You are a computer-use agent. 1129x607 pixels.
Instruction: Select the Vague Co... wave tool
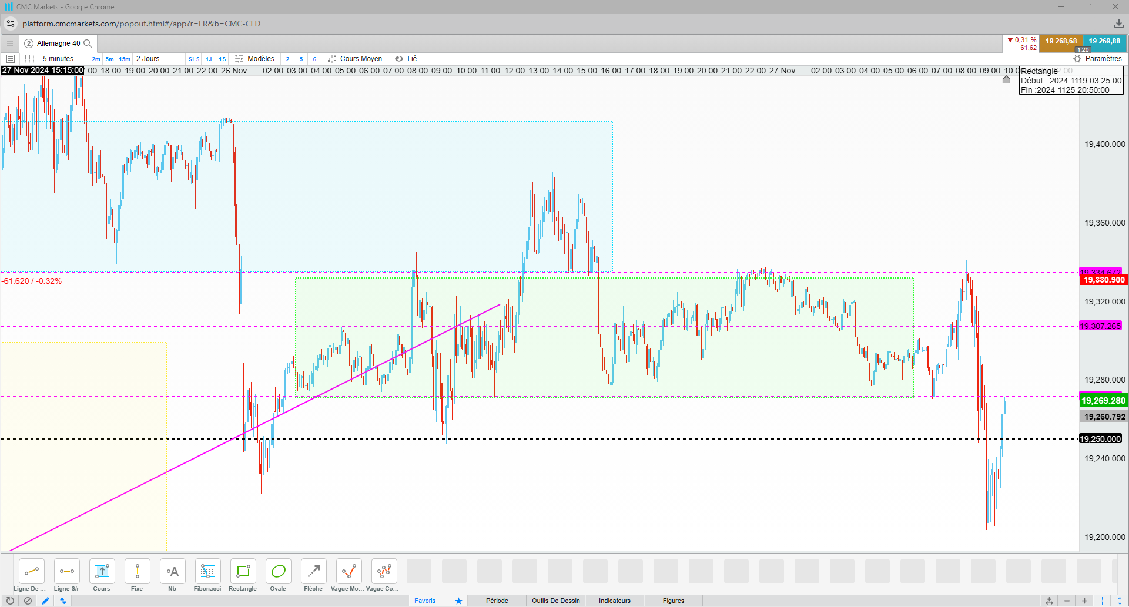(384, 572)
